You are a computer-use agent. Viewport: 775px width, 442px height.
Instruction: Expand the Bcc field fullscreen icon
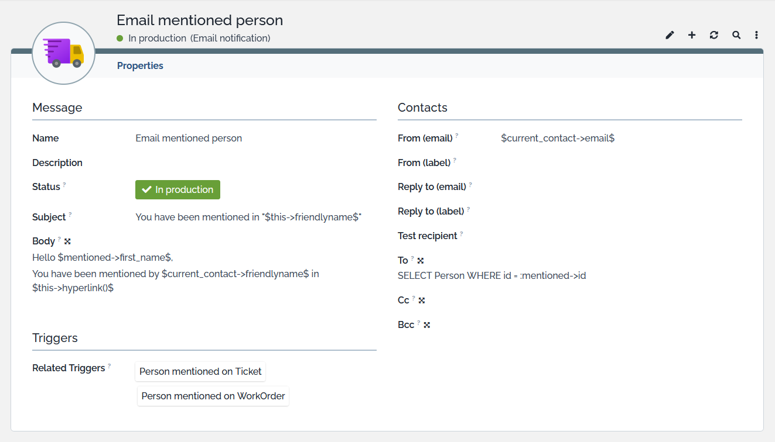click(427, 325)
